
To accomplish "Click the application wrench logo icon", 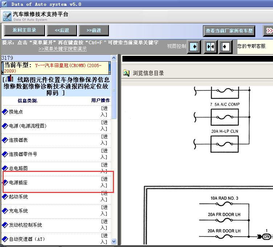I will [x=7, y=16].
